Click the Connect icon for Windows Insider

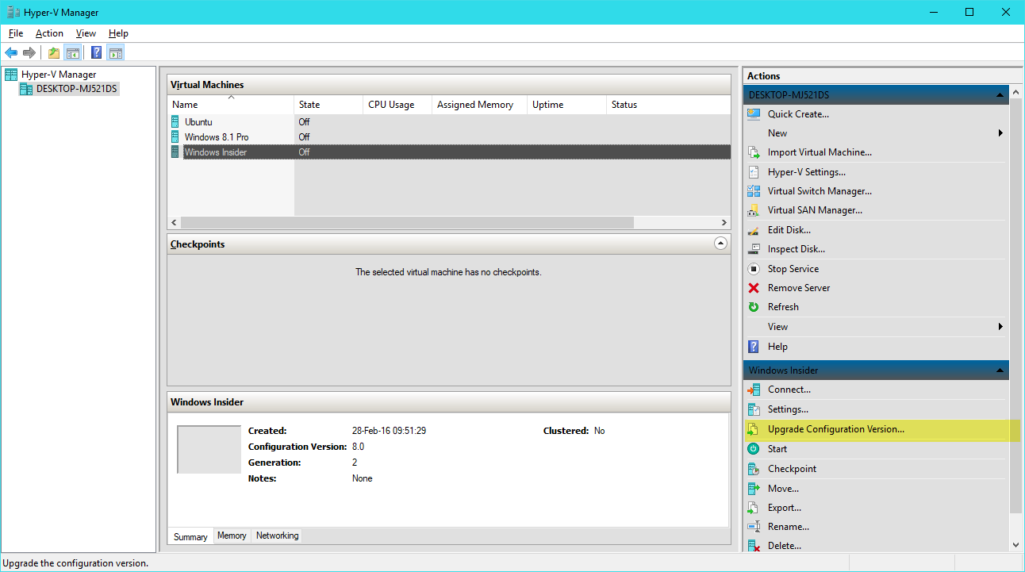pos(754,390)
